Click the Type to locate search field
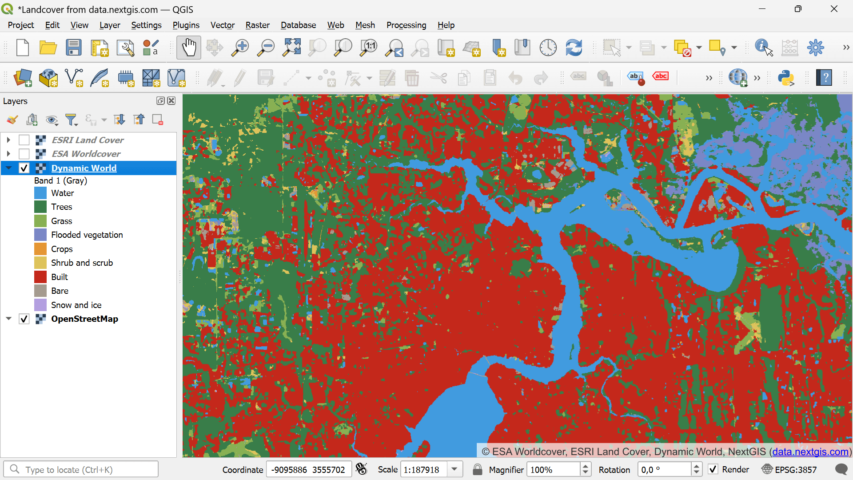The width and height of the screenshot is (853, 480). 81,469
